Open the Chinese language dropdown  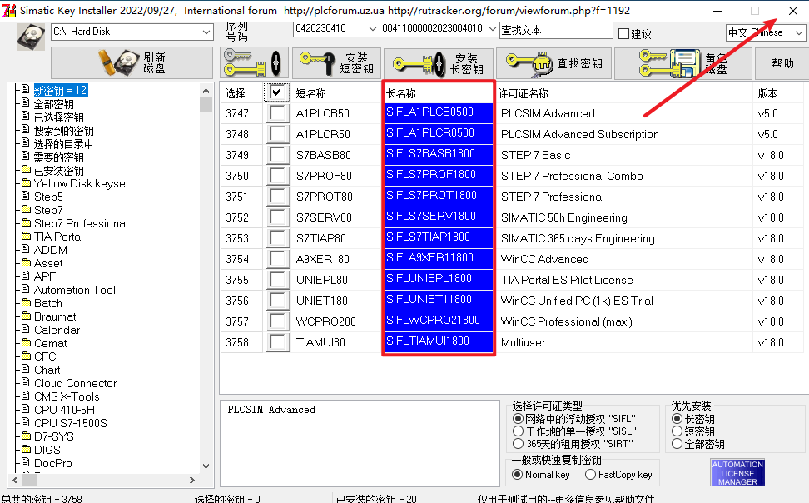tap(766, 32)
